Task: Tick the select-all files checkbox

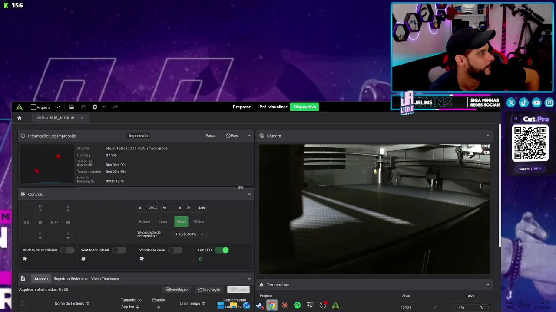Action: click(23, 303)
